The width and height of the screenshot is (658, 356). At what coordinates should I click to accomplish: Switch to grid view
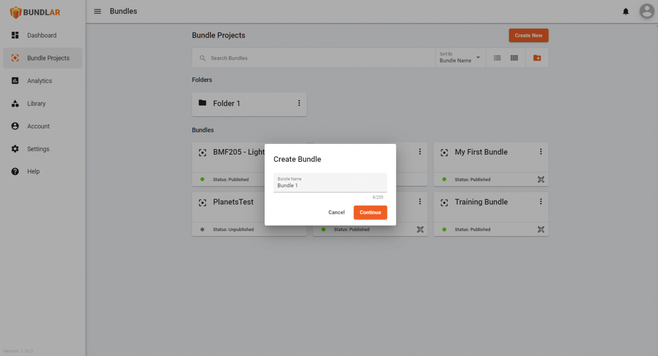tap(514, 58)
